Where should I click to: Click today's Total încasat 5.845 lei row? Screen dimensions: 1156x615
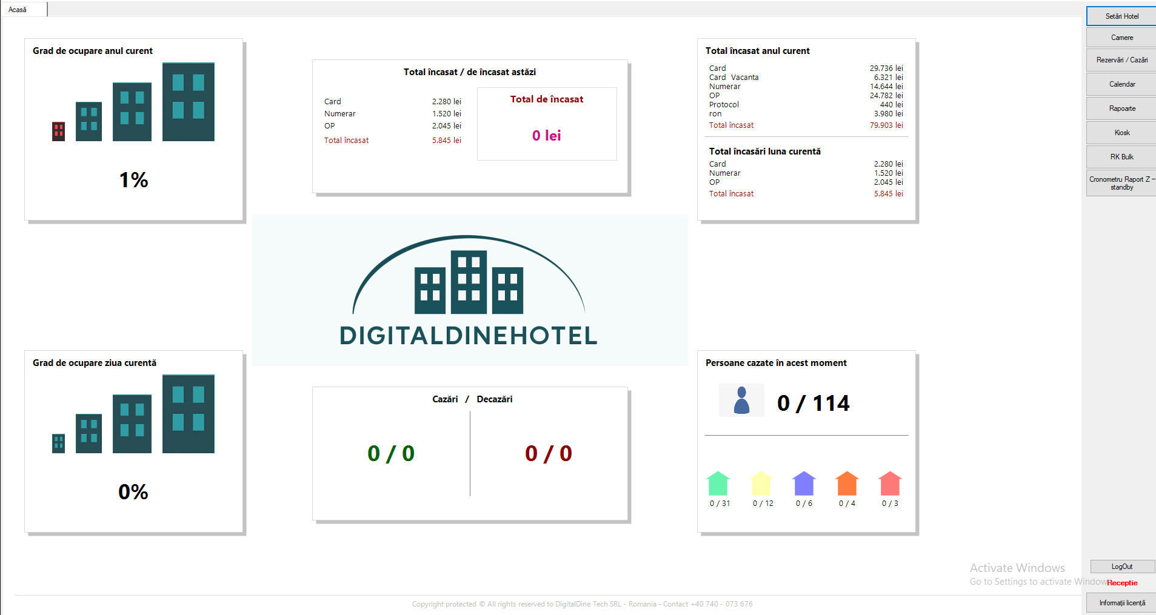[393, 141]
